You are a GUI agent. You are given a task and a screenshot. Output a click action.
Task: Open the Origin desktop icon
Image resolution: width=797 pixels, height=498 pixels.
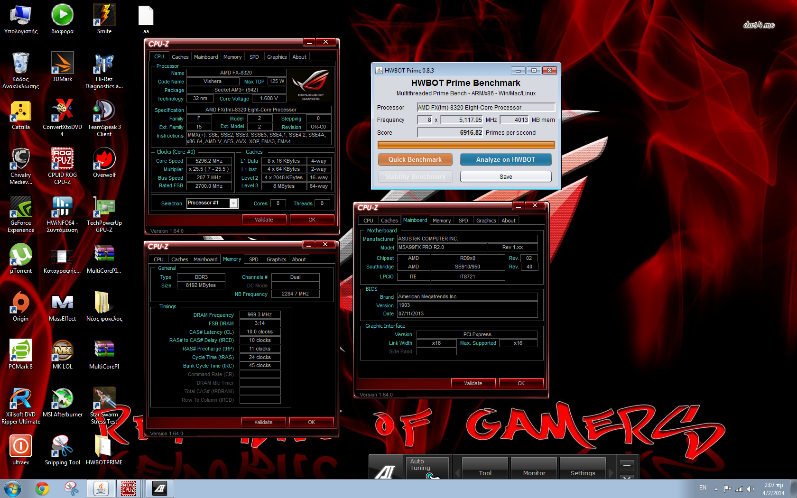21,306
